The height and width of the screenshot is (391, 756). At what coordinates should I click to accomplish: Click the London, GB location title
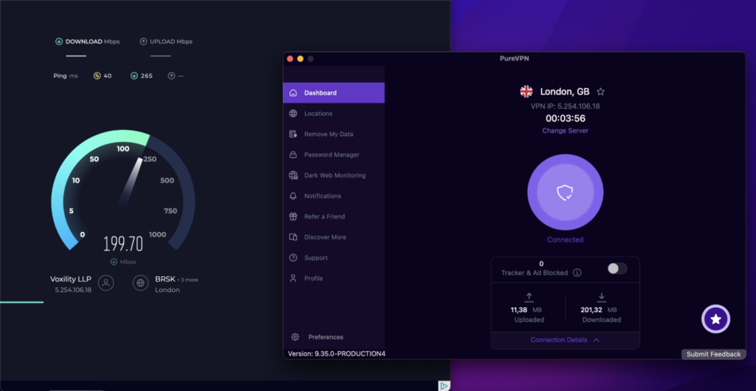(565, 92)
